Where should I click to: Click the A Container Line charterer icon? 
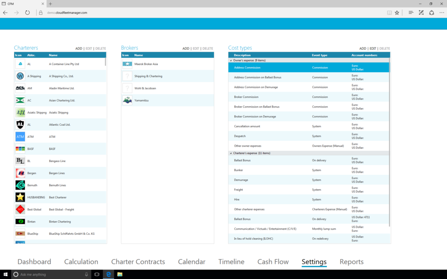point(20,64)
